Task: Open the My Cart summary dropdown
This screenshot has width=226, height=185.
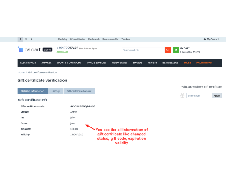Action: click(190, 50)
